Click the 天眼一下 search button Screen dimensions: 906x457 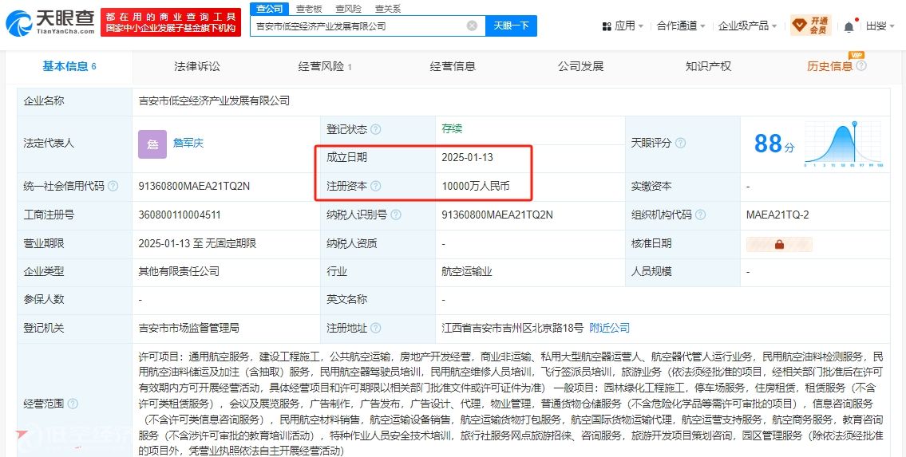pos(511,26)
